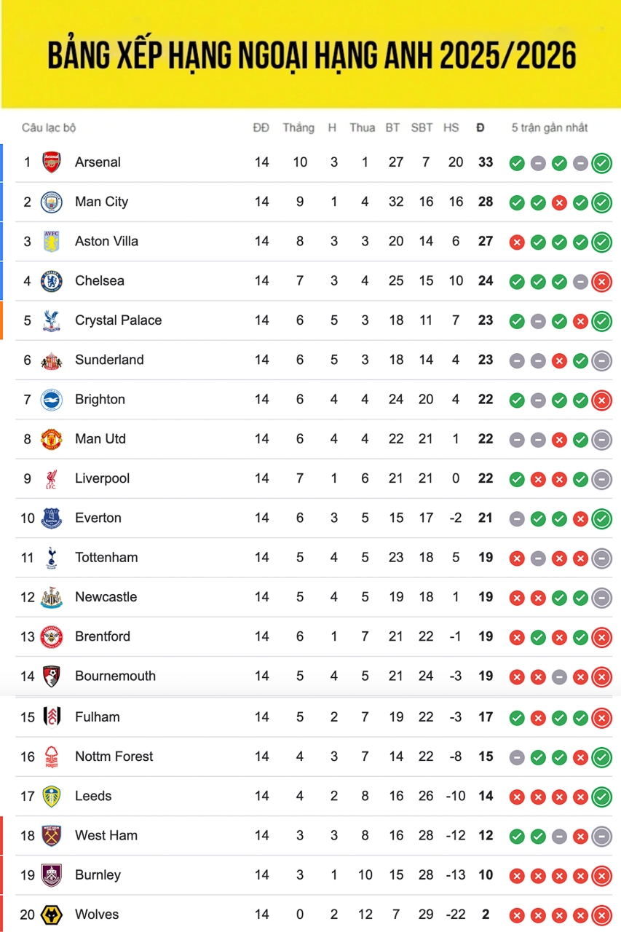The width and height of the screenshot is (621, 932).
Task: Click Chelsea's latest match loss indicator
Action: [x=601, y=281]
